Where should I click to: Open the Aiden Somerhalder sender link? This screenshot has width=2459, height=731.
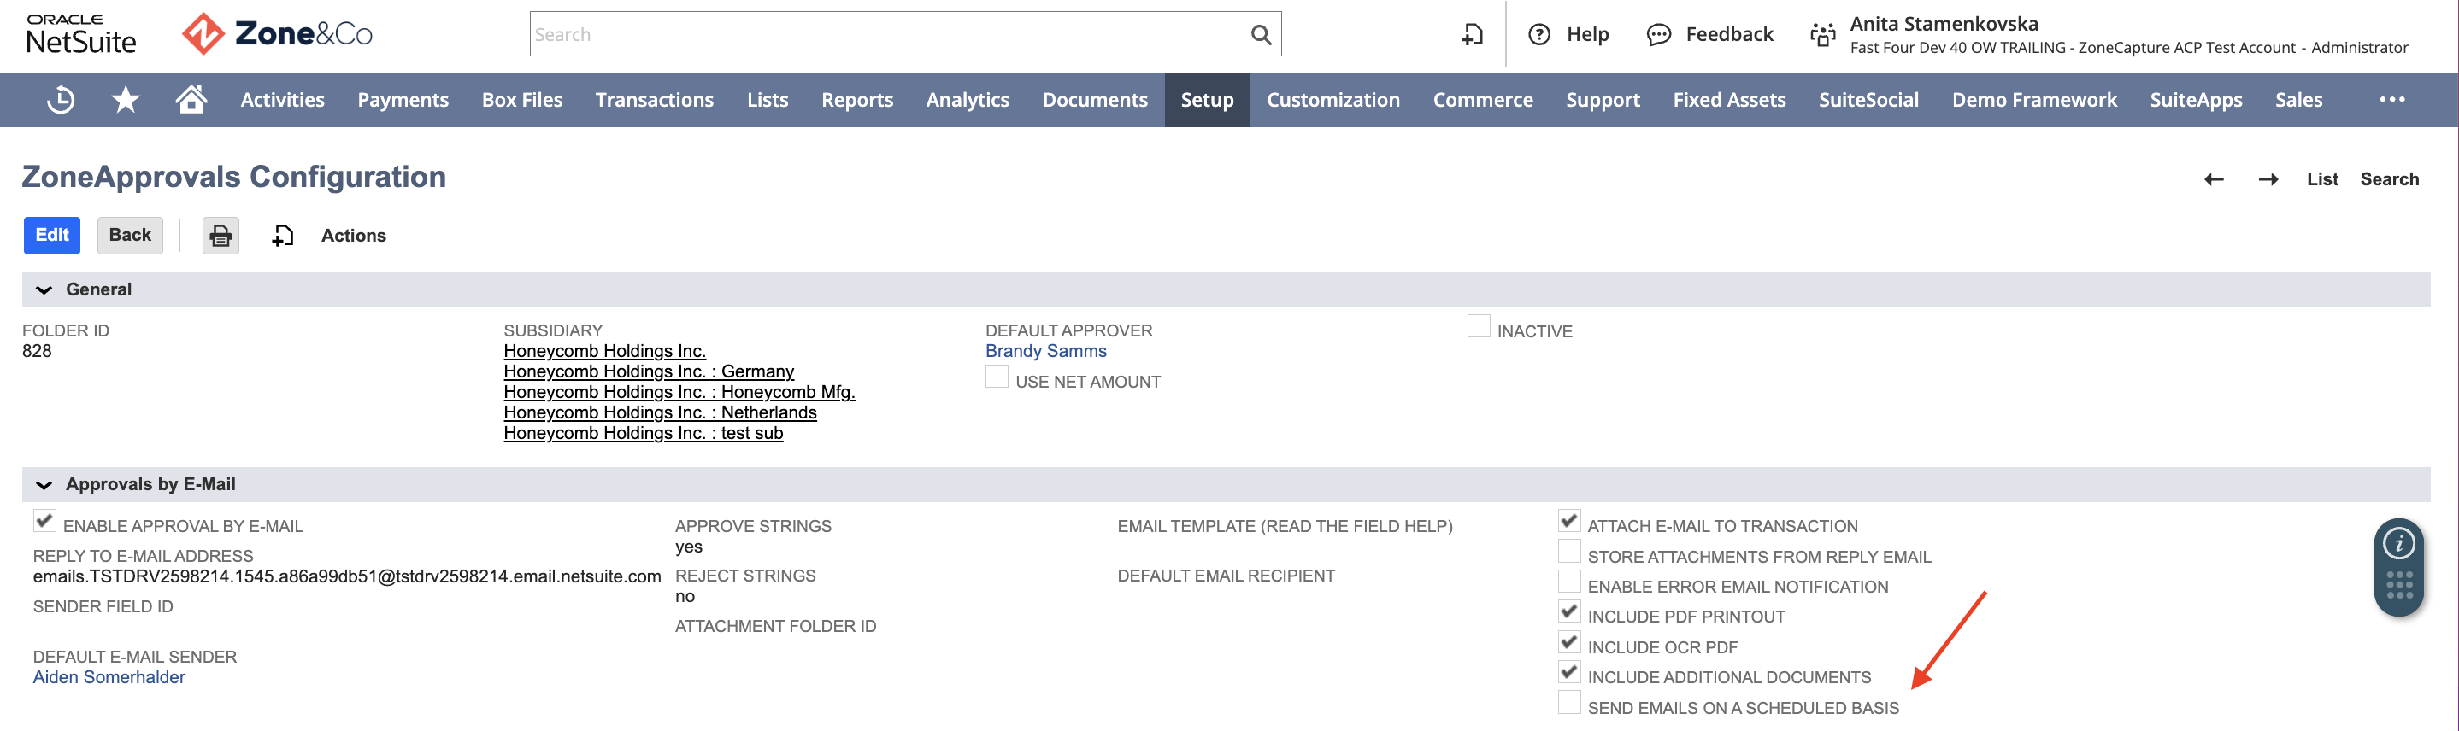109,677
